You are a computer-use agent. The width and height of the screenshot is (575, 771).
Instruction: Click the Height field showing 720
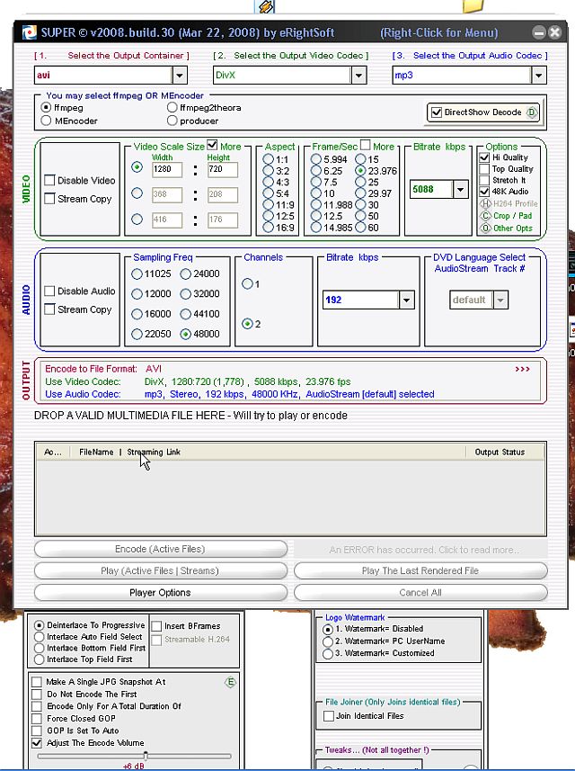[223, 169]
